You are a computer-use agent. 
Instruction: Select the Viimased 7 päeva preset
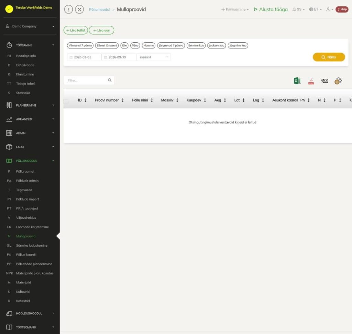(80, 45)
